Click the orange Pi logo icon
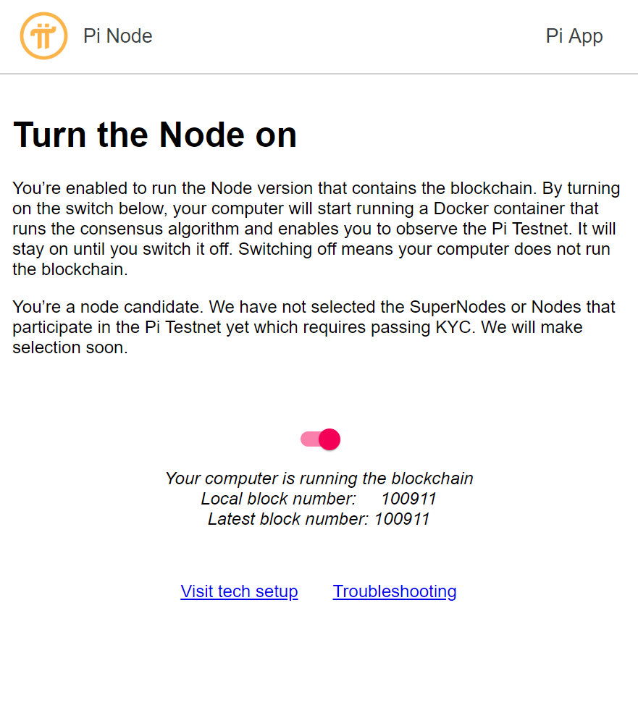Screen dimensions: 638x705 43,36
